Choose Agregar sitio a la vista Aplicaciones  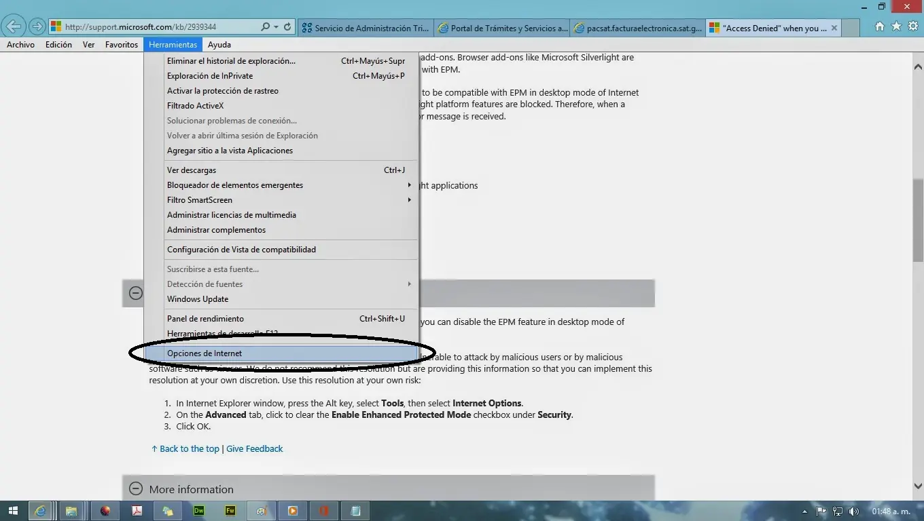click(x=291, y=151)
